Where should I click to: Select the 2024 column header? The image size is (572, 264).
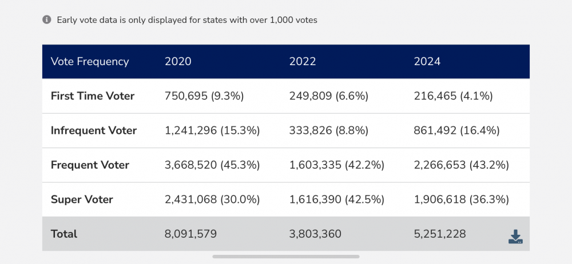tap(427, 62)
